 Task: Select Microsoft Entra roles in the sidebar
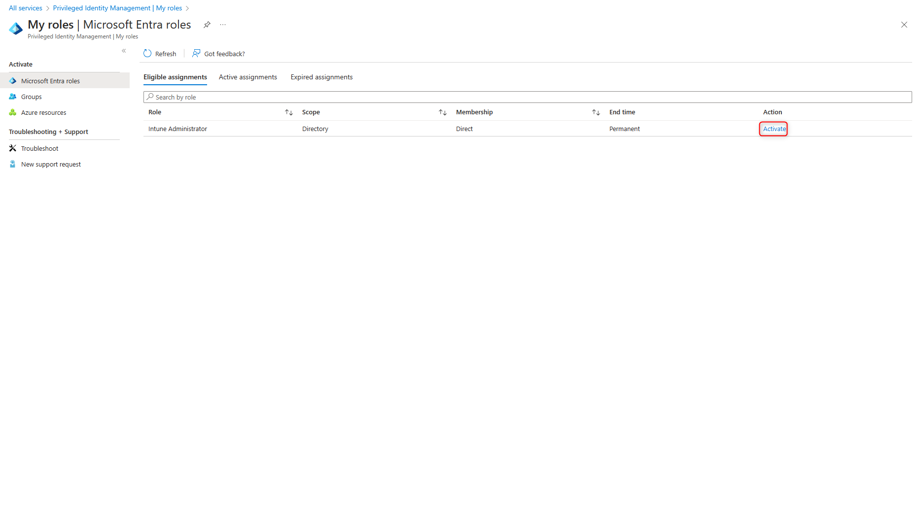pyautogui.click(x=50, y=80)
